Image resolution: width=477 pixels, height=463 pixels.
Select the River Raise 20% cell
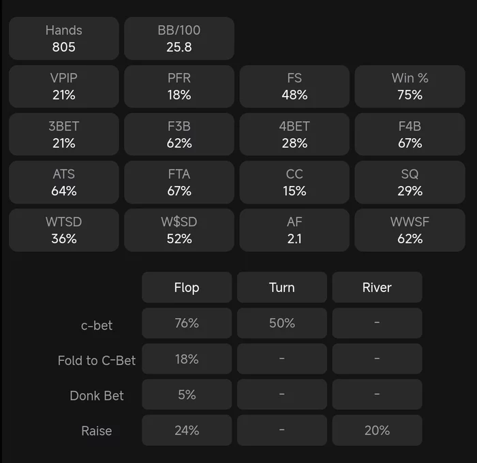click(x=377, y=430)
